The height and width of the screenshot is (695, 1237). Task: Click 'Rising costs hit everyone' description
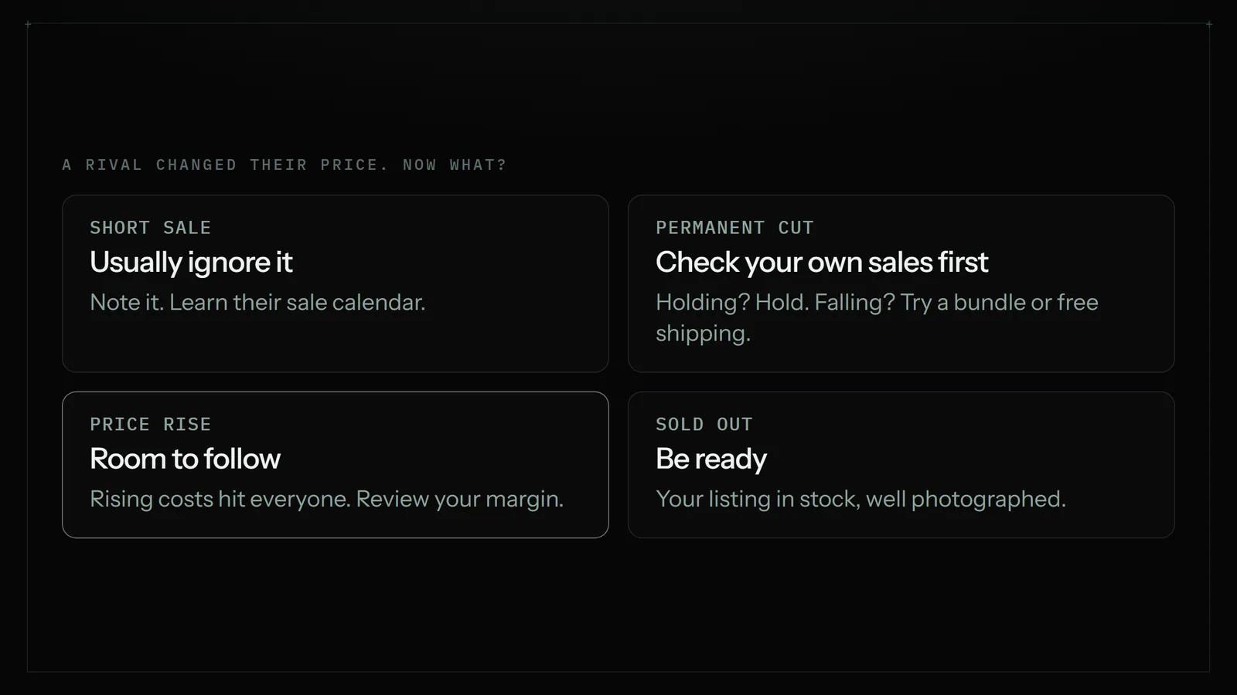tap(326, 499)
